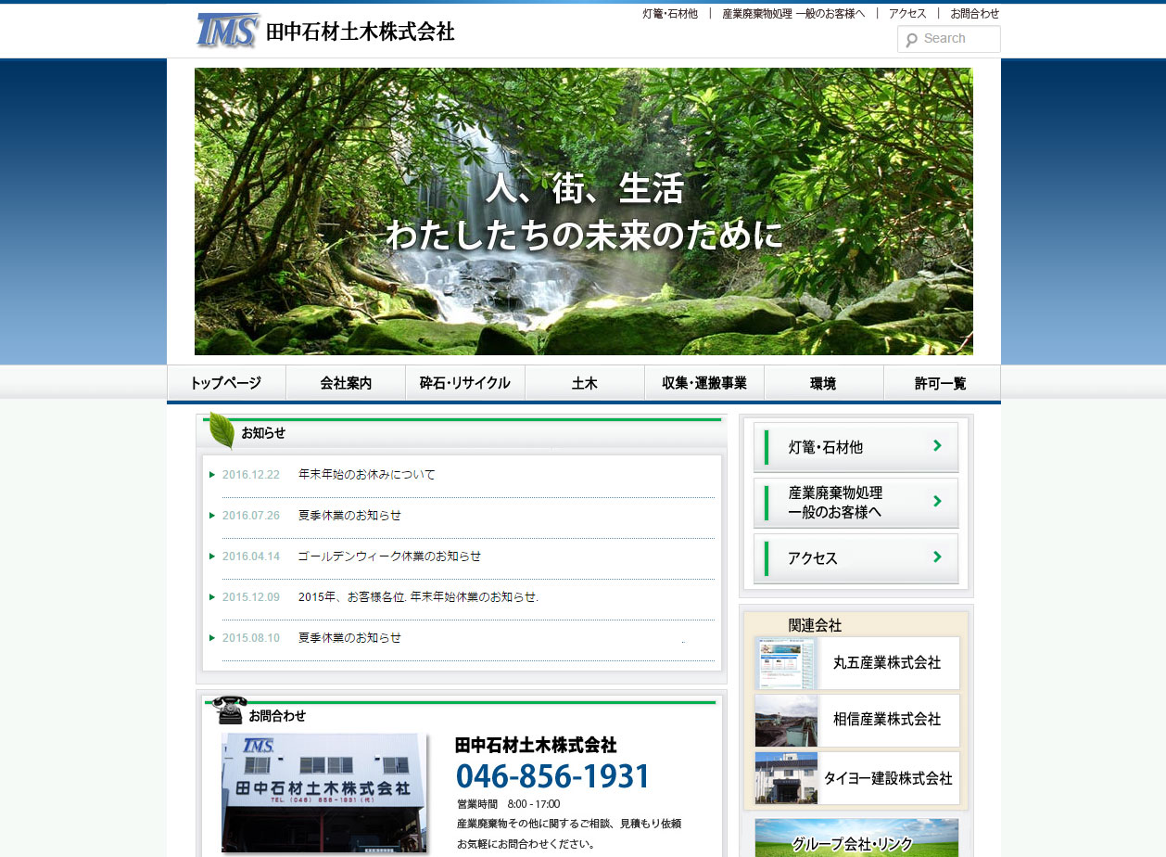Viewport: 1166px width, 857px height.
Task: Click the phone number 046-856-1931
Action: point(553,777)
